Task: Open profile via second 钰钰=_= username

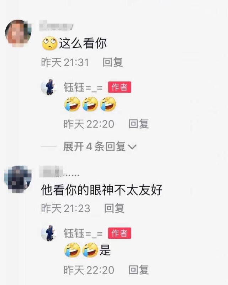Action: (x=83, y=233)
